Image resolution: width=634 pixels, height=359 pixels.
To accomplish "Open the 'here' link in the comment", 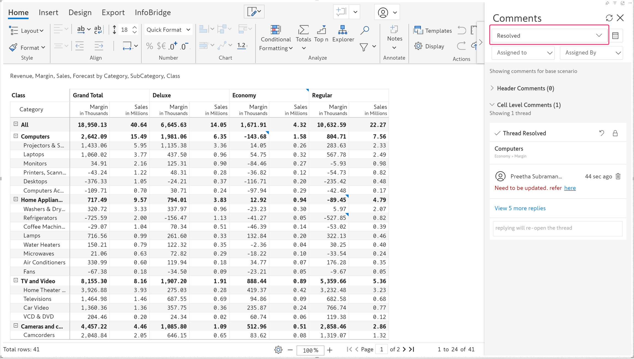I will [x=570, y=188].
